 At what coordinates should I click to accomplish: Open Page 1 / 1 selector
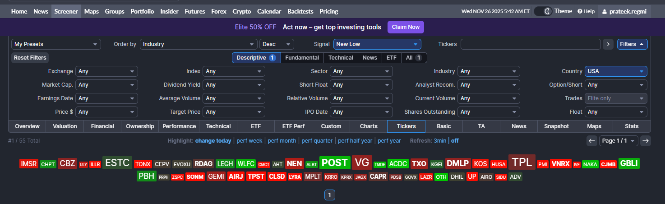pos(619,141)
